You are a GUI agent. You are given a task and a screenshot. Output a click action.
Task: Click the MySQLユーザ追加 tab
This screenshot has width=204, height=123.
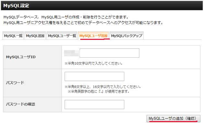[x=94, y=36]
